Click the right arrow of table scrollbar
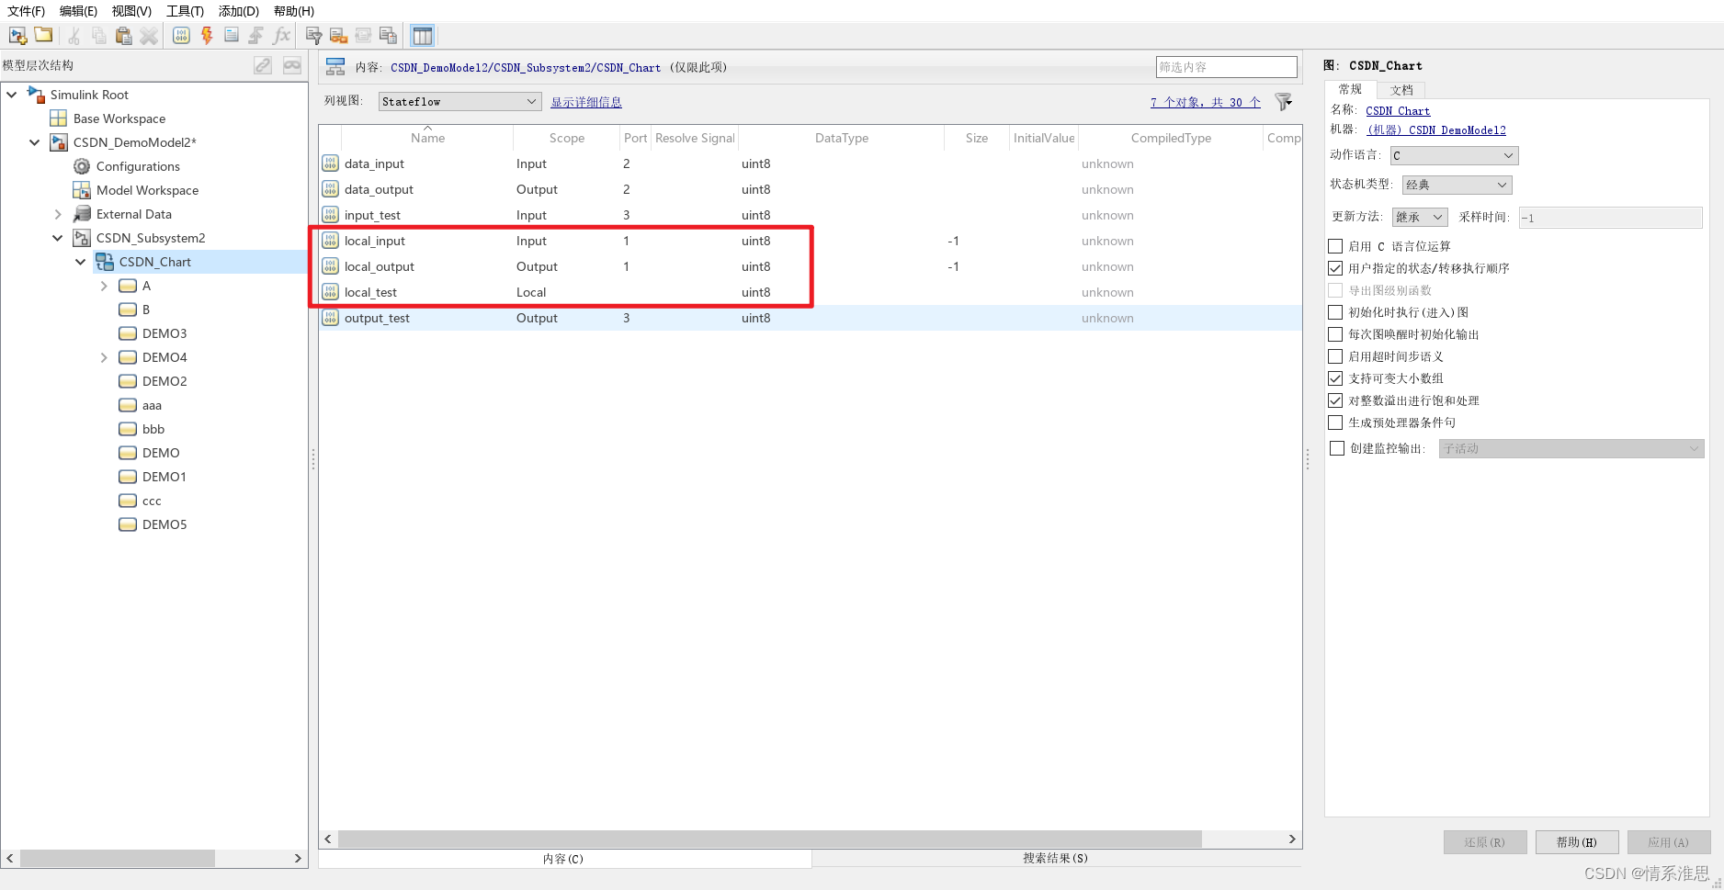 coord(1292,839)
